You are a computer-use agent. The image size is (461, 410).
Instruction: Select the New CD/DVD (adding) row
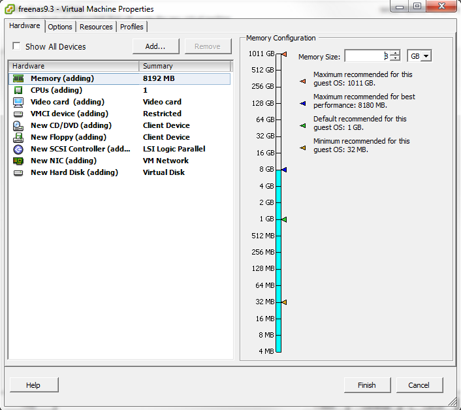pos(119,125)
